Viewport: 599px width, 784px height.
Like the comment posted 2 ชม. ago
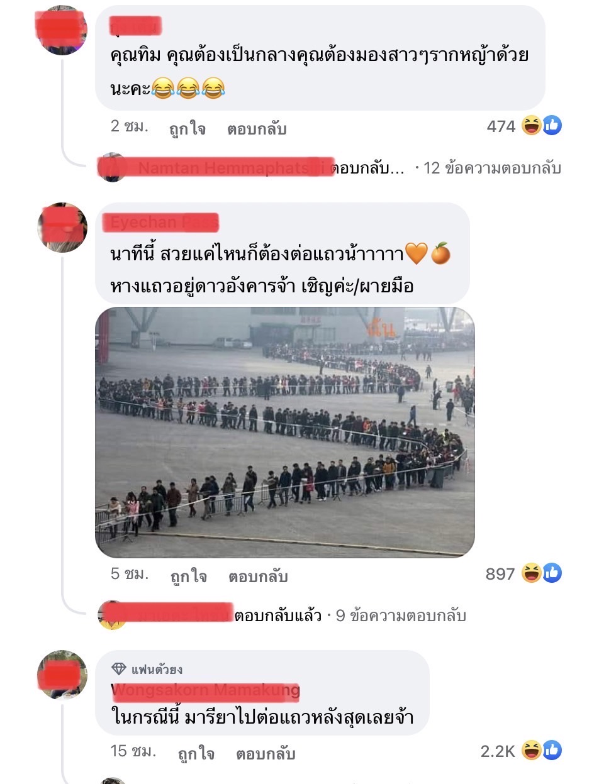coord(187,130)
